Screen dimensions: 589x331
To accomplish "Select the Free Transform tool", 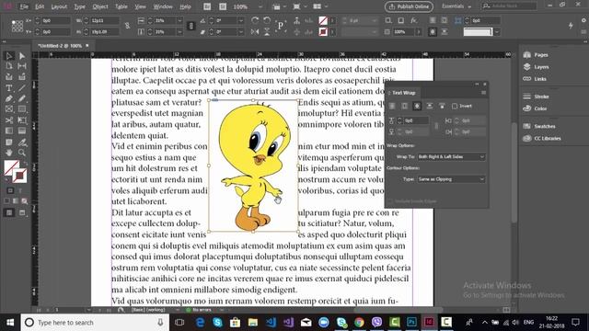I will [x=22, y=120].
